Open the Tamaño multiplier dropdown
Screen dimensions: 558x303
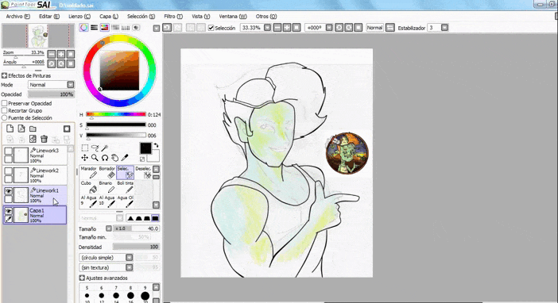(109, 228)
